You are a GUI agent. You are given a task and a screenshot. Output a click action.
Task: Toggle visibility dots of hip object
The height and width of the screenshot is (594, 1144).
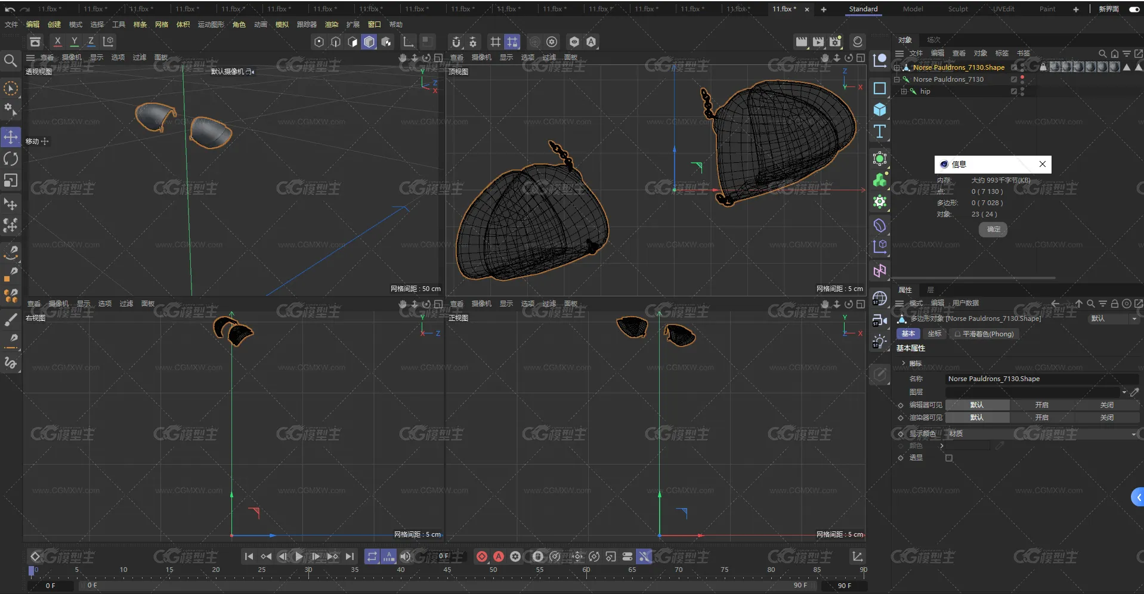click(x=1022, y=91)
